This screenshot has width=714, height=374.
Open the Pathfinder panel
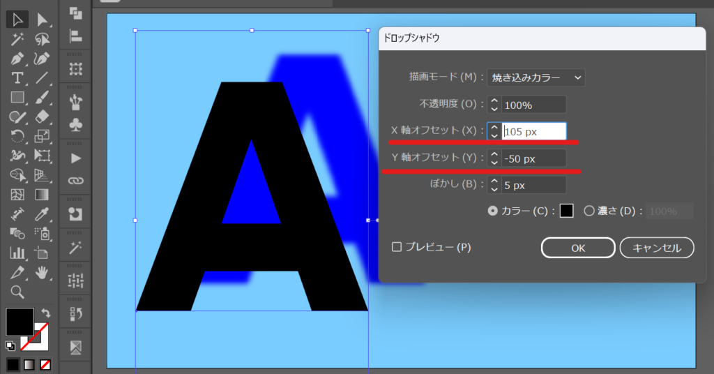pyautogui.click(x=75, y=14)
